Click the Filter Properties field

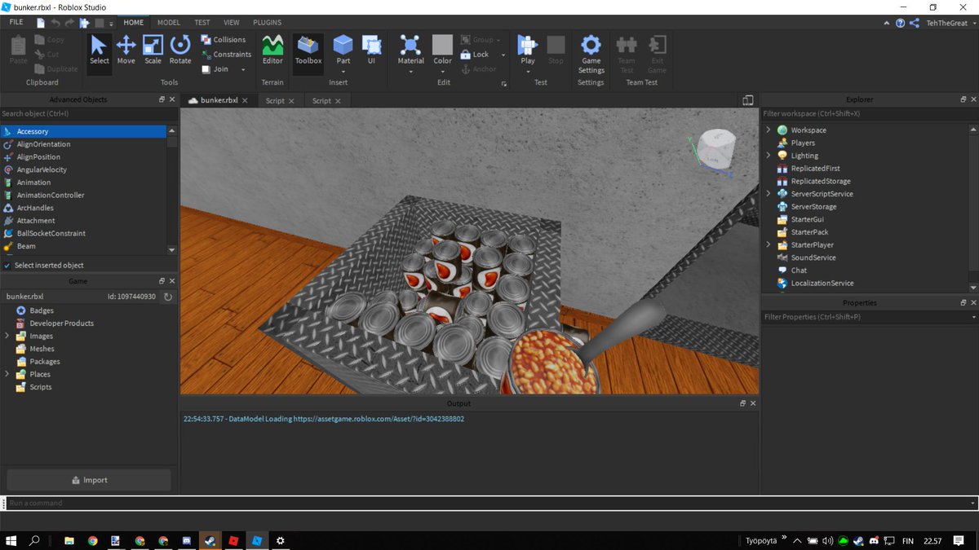pos(869,317)
